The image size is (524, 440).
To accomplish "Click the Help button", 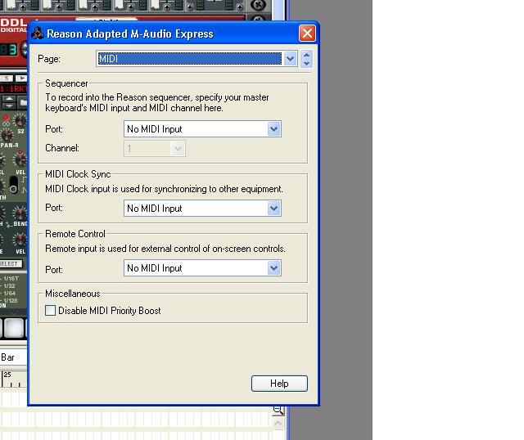I will tap(279, 384).
